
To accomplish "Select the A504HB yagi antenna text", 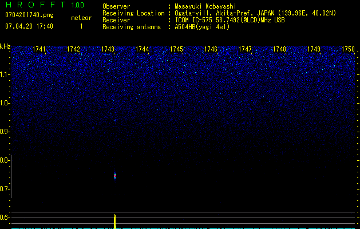I will (x=202, y=27).
